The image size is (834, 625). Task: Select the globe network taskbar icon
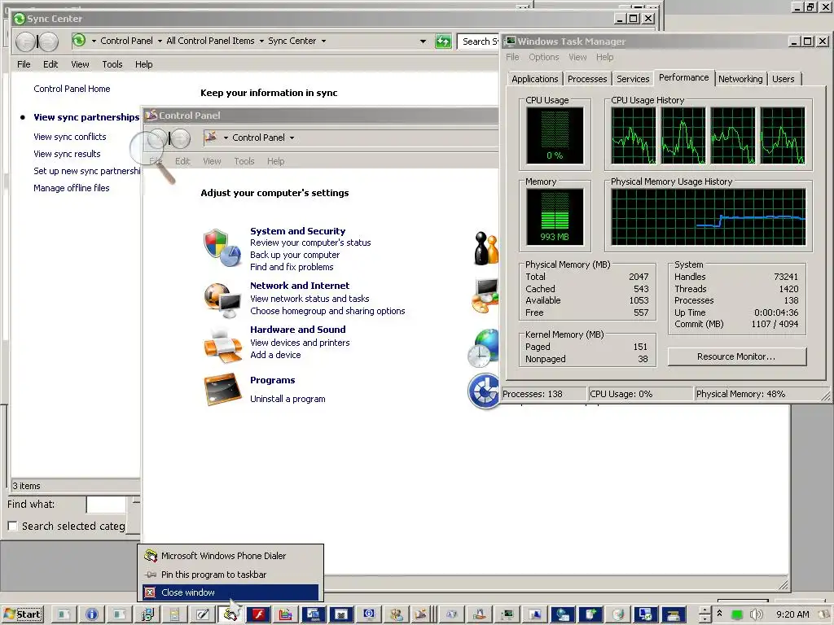coord(563,614)
